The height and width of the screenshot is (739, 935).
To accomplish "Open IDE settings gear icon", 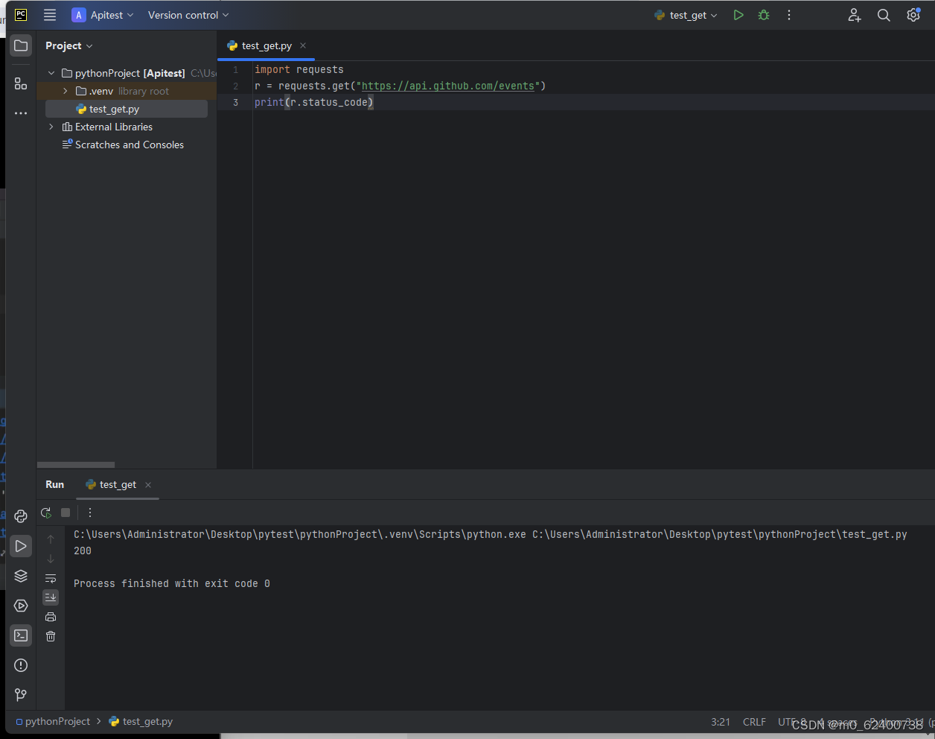I will 913,15.
